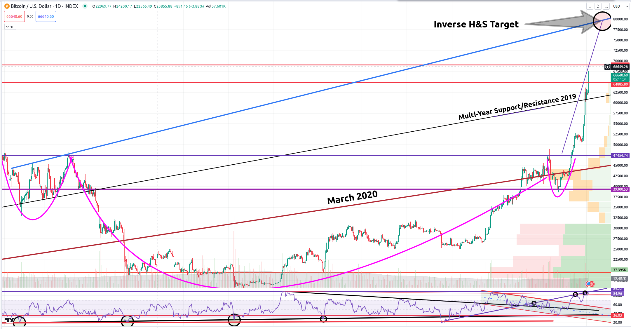Click the fullscreen frame icon
This screenshot has height=329, width=631.
pyautogui.click(x=606, y=6)
